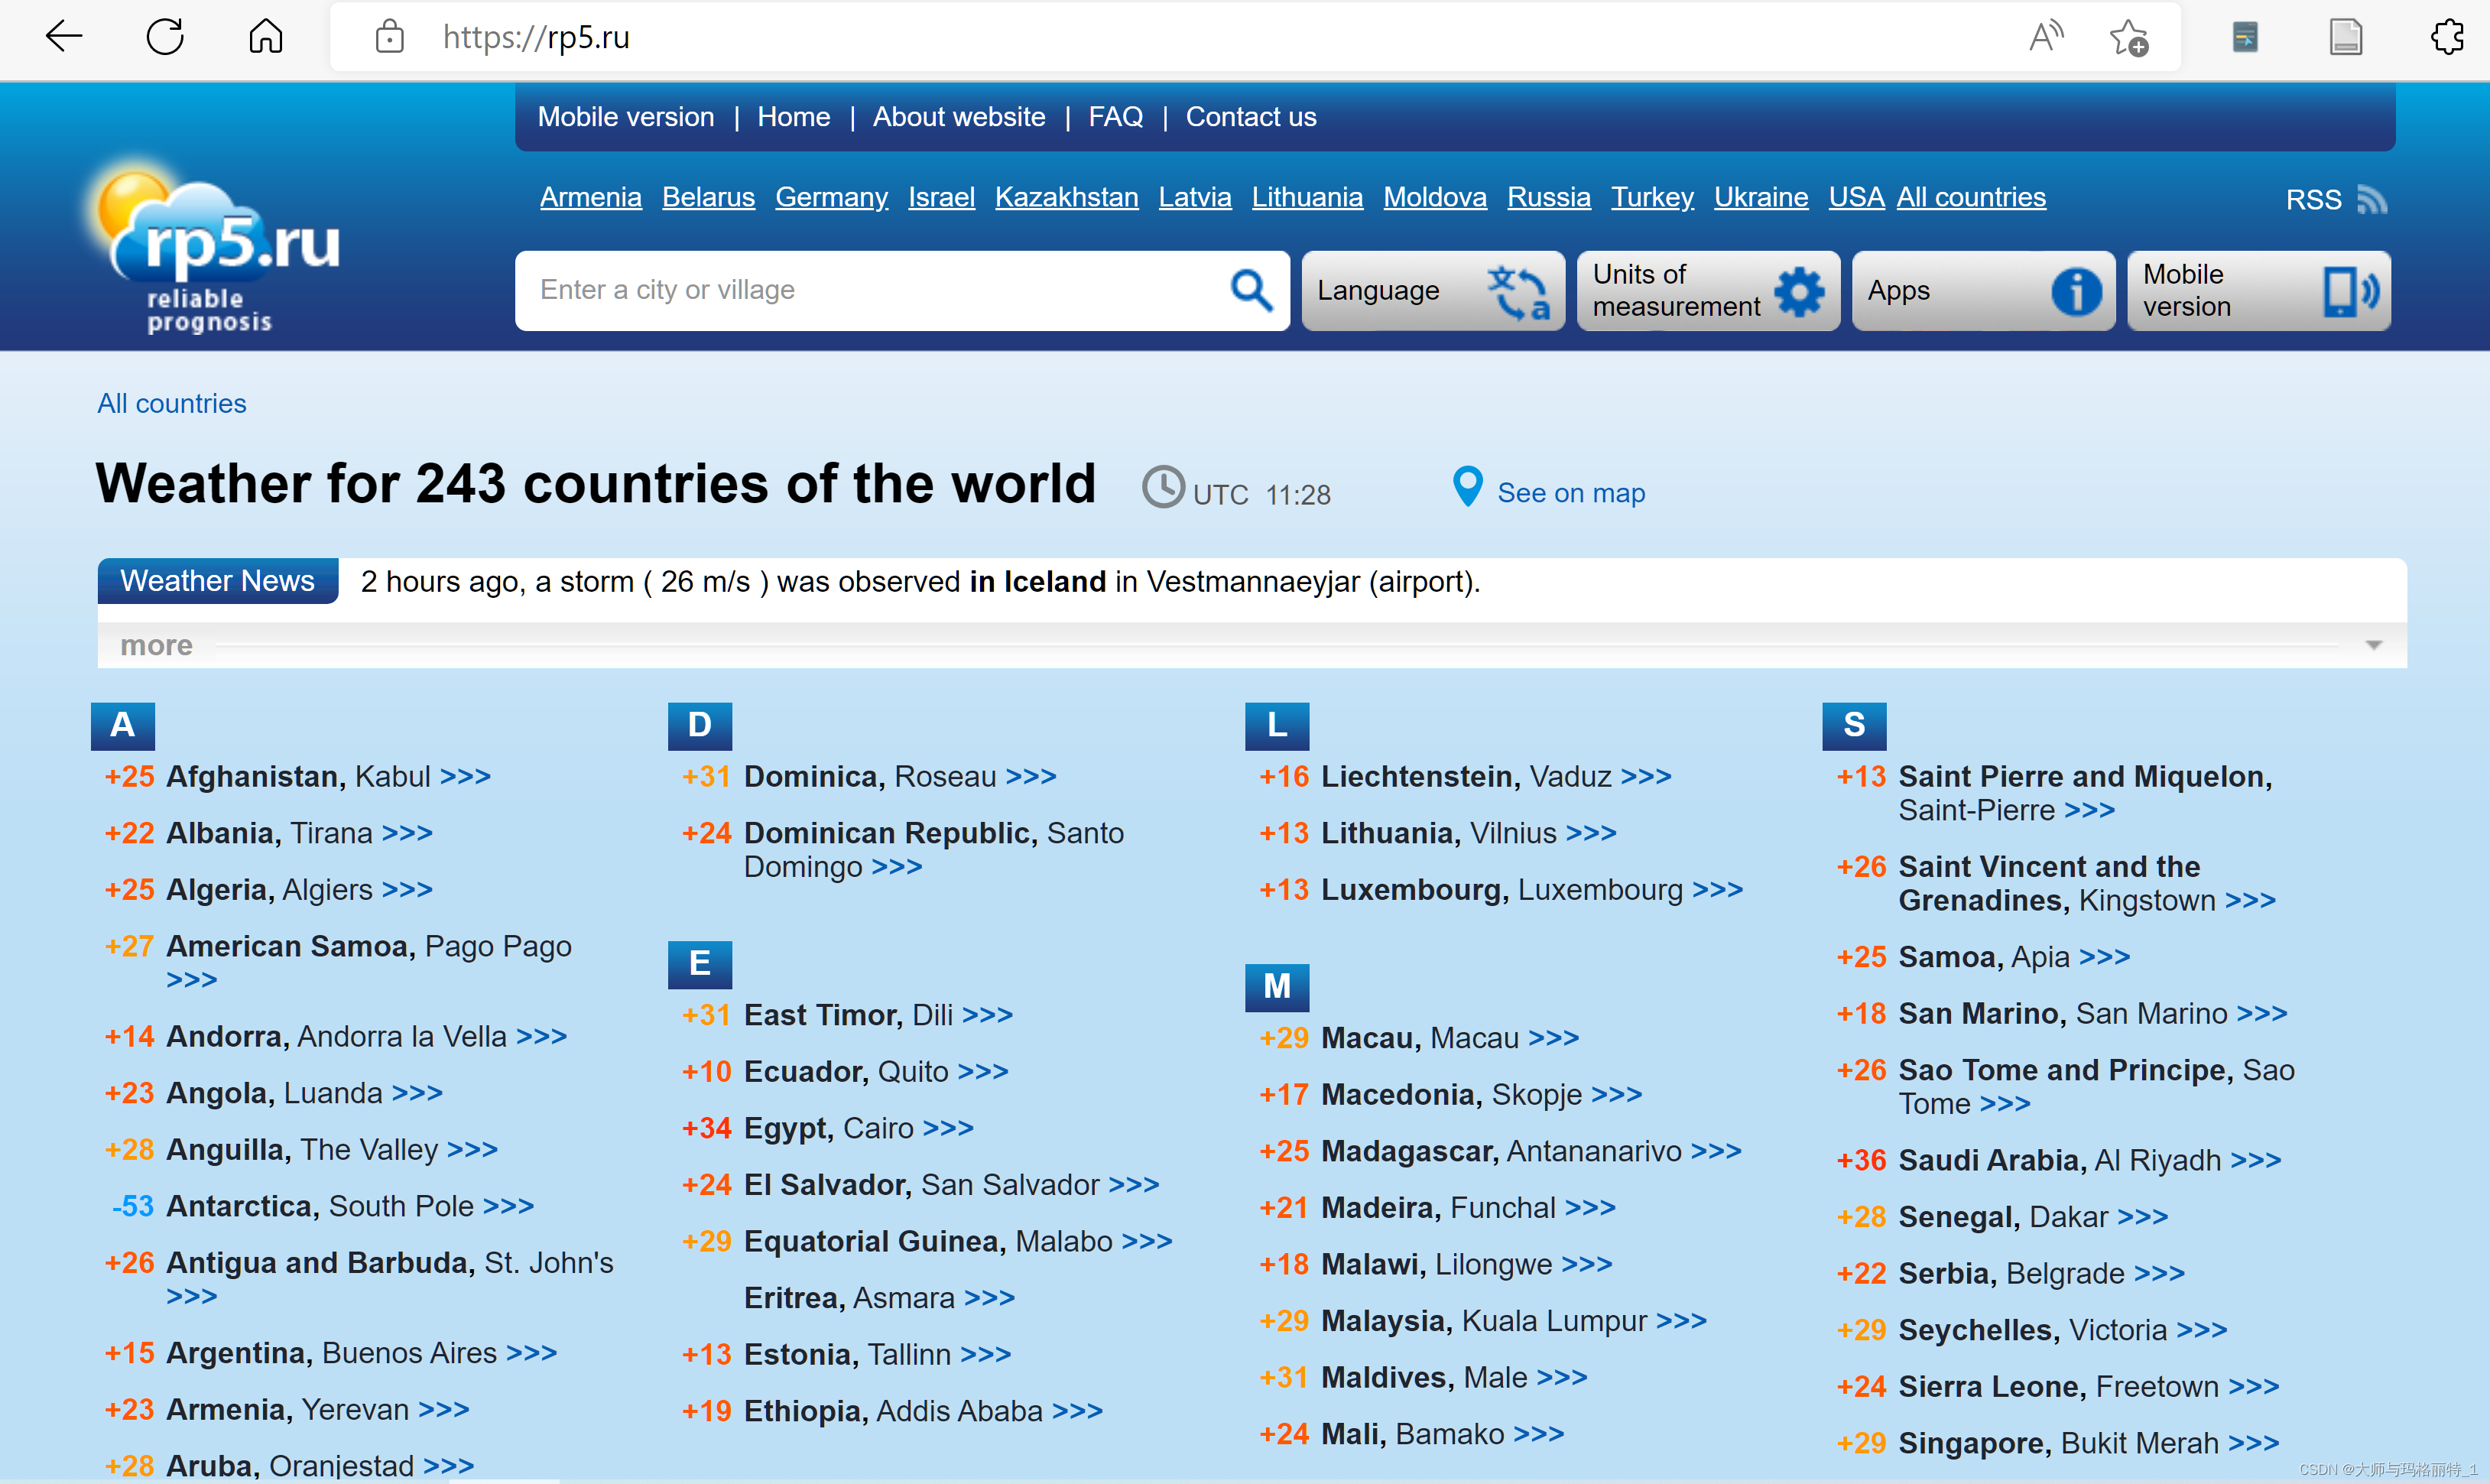Viewport: 2490px width, 1484px height.
Task: Add page to favorites with star icon
Action: [x=2128, y=38]
